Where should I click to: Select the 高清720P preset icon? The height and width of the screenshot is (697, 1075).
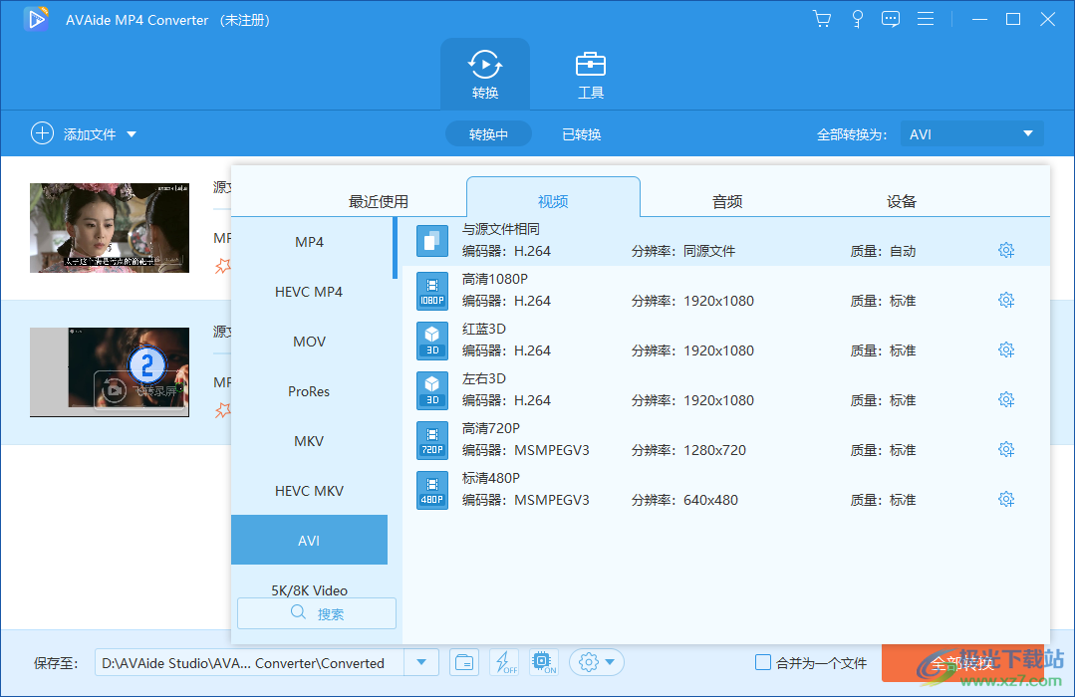coord(432,440)
